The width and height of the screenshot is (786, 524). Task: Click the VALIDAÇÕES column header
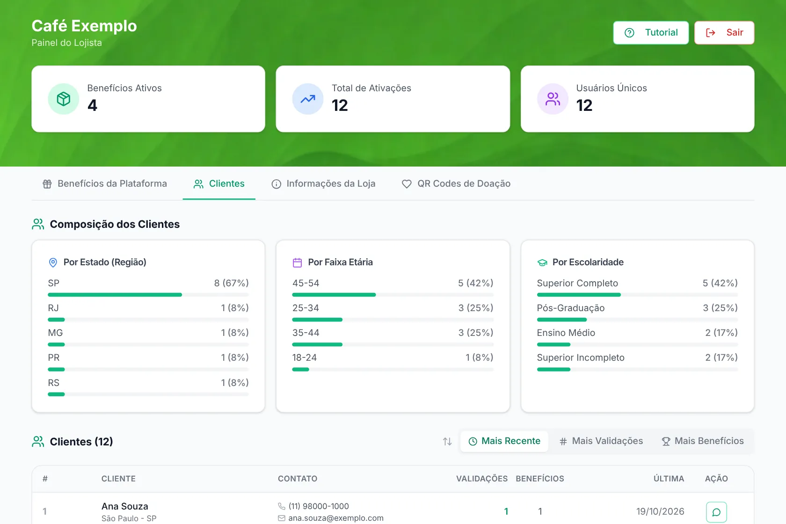click(x=482, y=479)
